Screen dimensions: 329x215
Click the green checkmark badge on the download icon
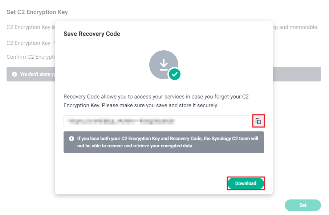coord(175,74)
